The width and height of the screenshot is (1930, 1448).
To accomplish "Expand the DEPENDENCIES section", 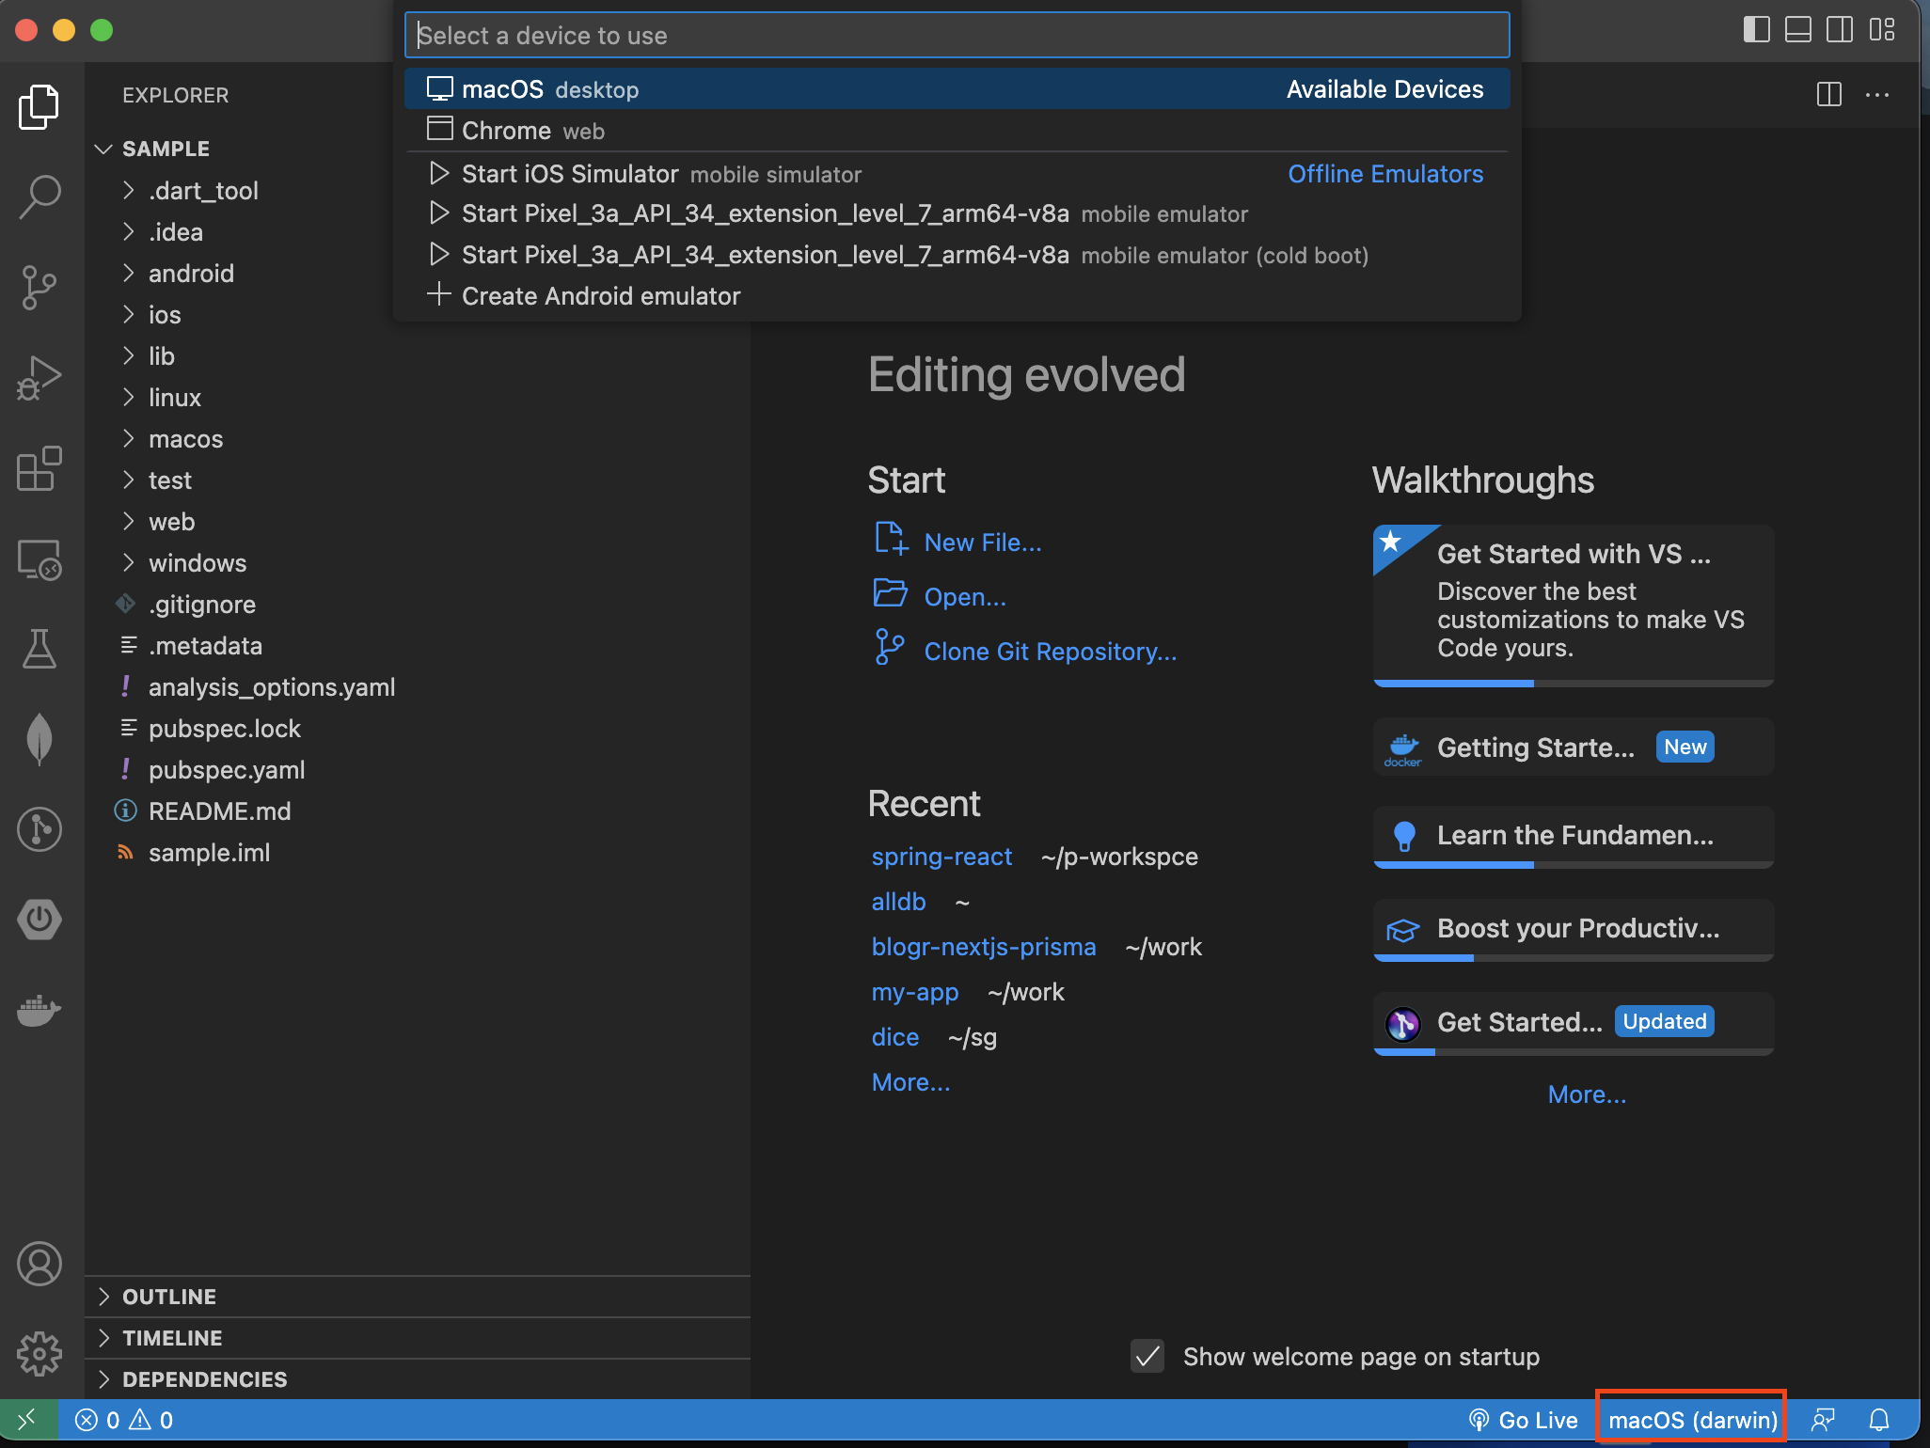I will pos(204,1379).
